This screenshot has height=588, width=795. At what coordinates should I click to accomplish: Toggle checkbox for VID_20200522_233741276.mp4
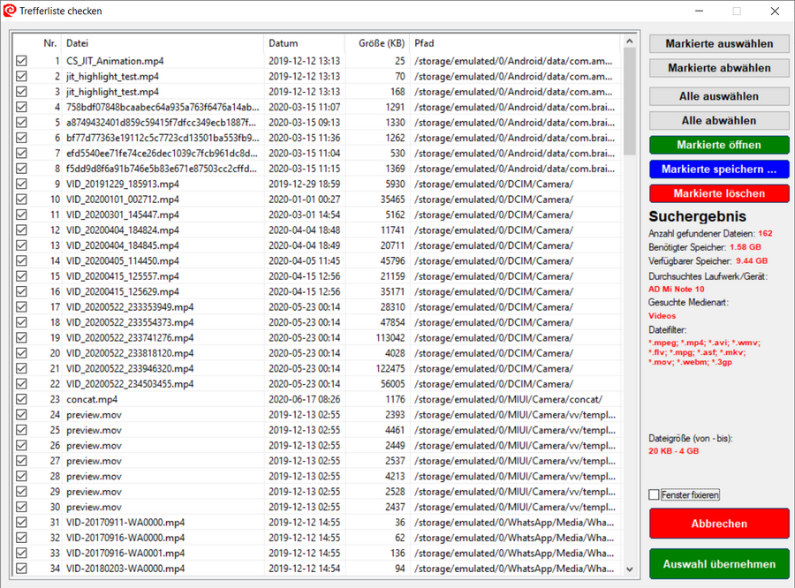[21, 337]
